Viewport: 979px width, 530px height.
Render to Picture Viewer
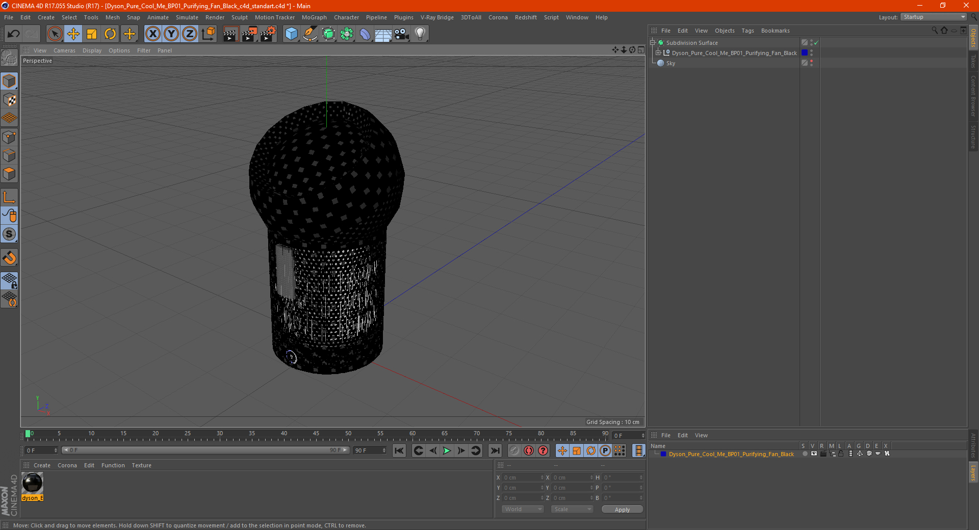click(249, 34)
